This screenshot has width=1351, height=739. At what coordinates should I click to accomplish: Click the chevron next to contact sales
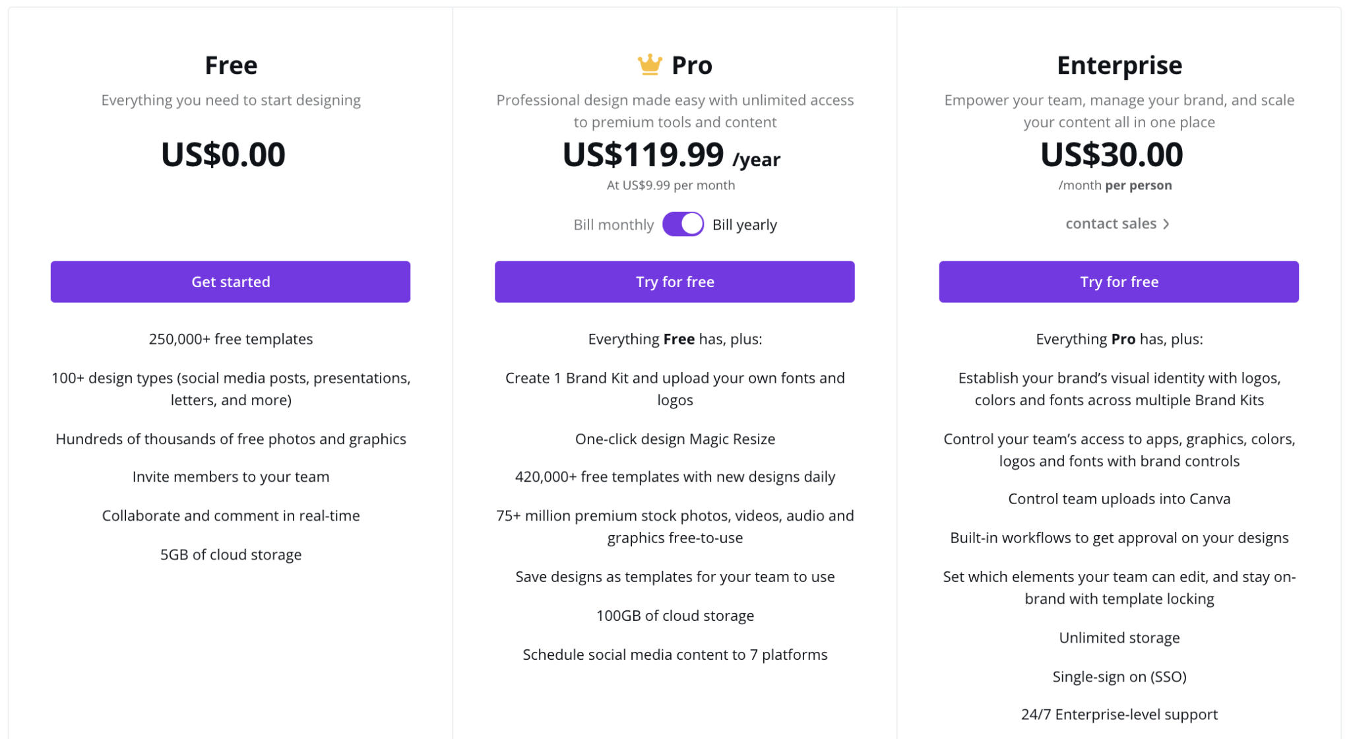[1166, 224]
